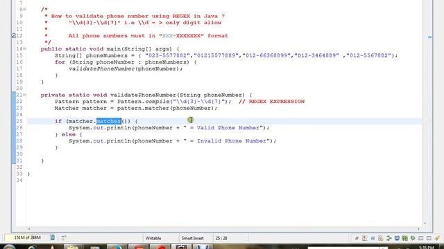This screenshot has width=444, height=249.
Task: Click the green grid icon in status trim
Action: (x=405, y=238)
